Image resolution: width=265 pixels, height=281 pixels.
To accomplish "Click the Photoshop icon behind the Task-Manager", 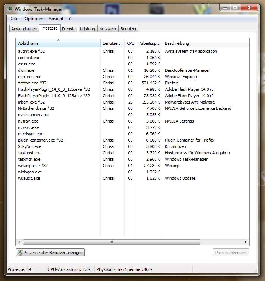I will tap(112, 9).
